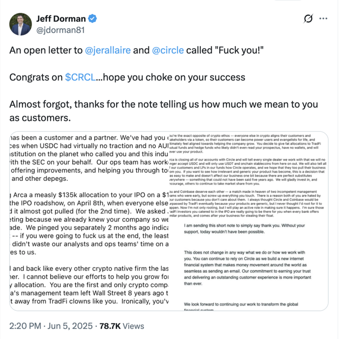Click the blue verified badge

[94, 19]
